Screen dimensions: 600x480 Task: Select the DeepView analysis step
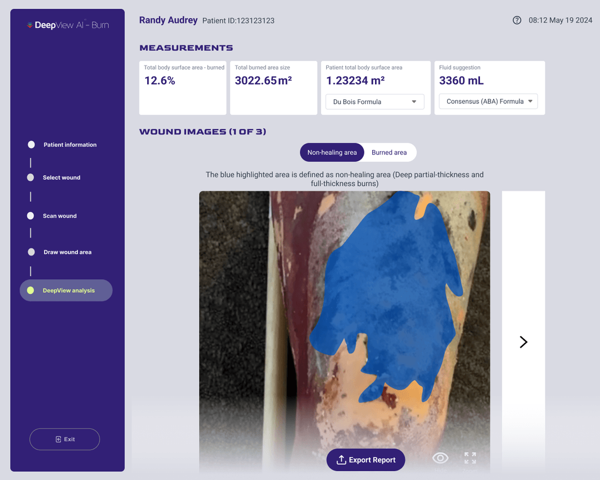click(x=66, y=290)
